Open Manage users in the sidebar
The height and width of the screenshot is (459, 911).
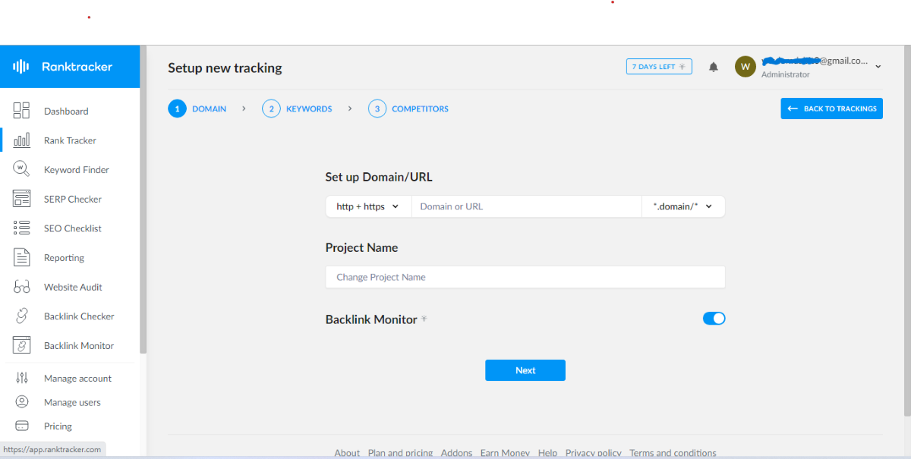[x=72, y=403]
